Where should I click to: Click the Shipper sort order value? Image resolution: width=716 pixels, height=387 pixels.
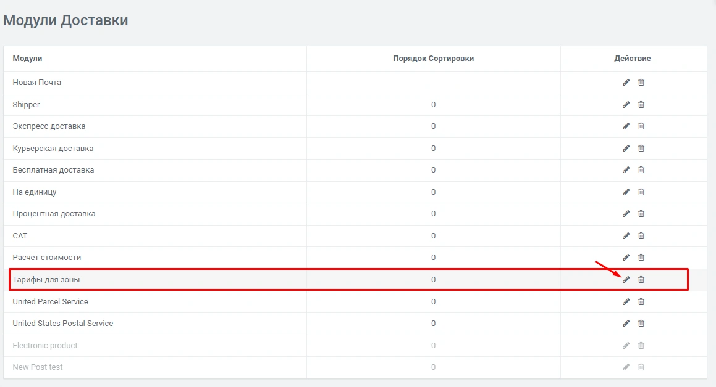(x=433, y=105)
